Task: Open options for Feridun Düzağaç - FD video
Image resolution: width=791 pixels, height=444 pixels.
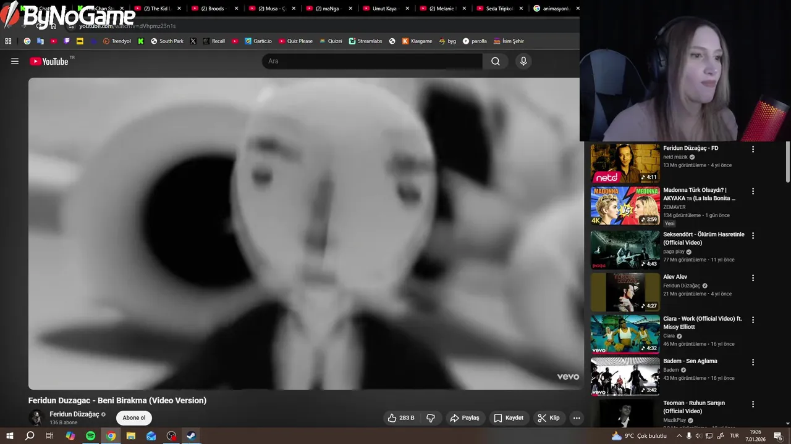Action: point(753,149)
